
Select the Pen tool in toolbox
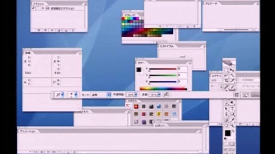pyautogui.click(x=226, y=114)
